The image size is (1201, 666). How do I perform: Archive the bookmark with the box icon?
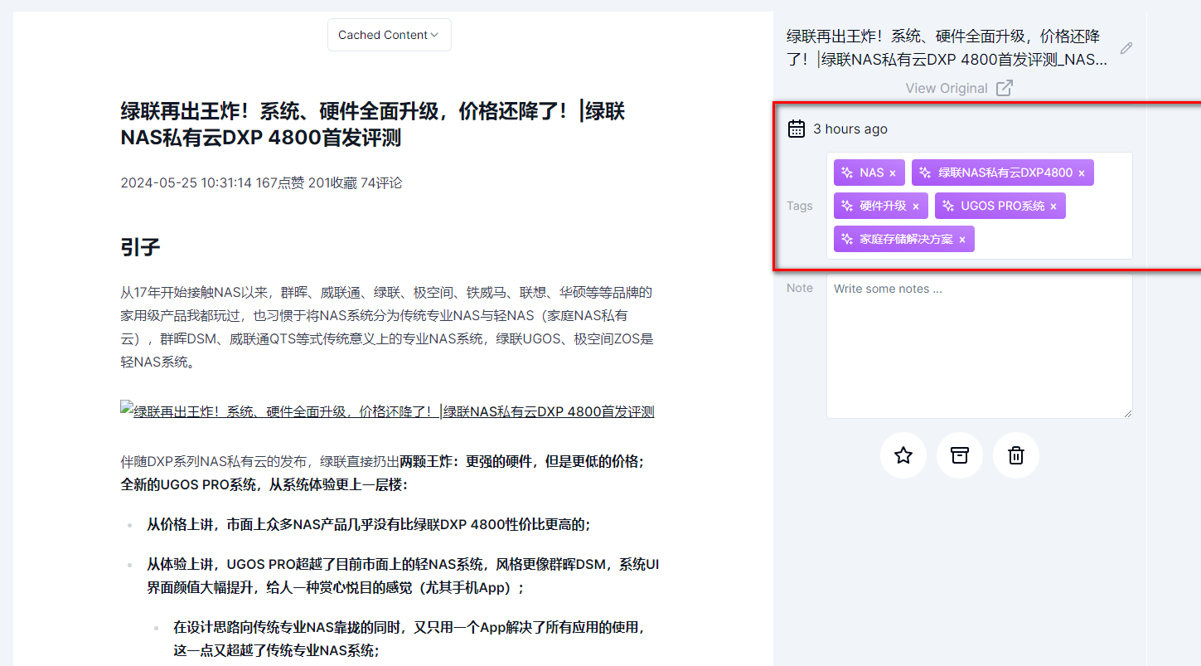coord(960,455)
